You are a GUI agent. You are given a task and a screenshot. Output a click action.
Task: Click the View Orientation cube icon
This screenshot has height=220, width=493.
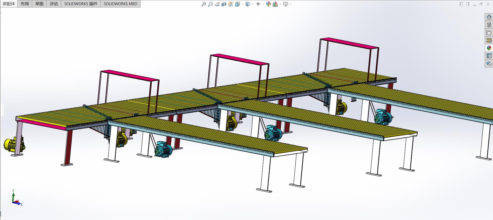click(237, 4)
